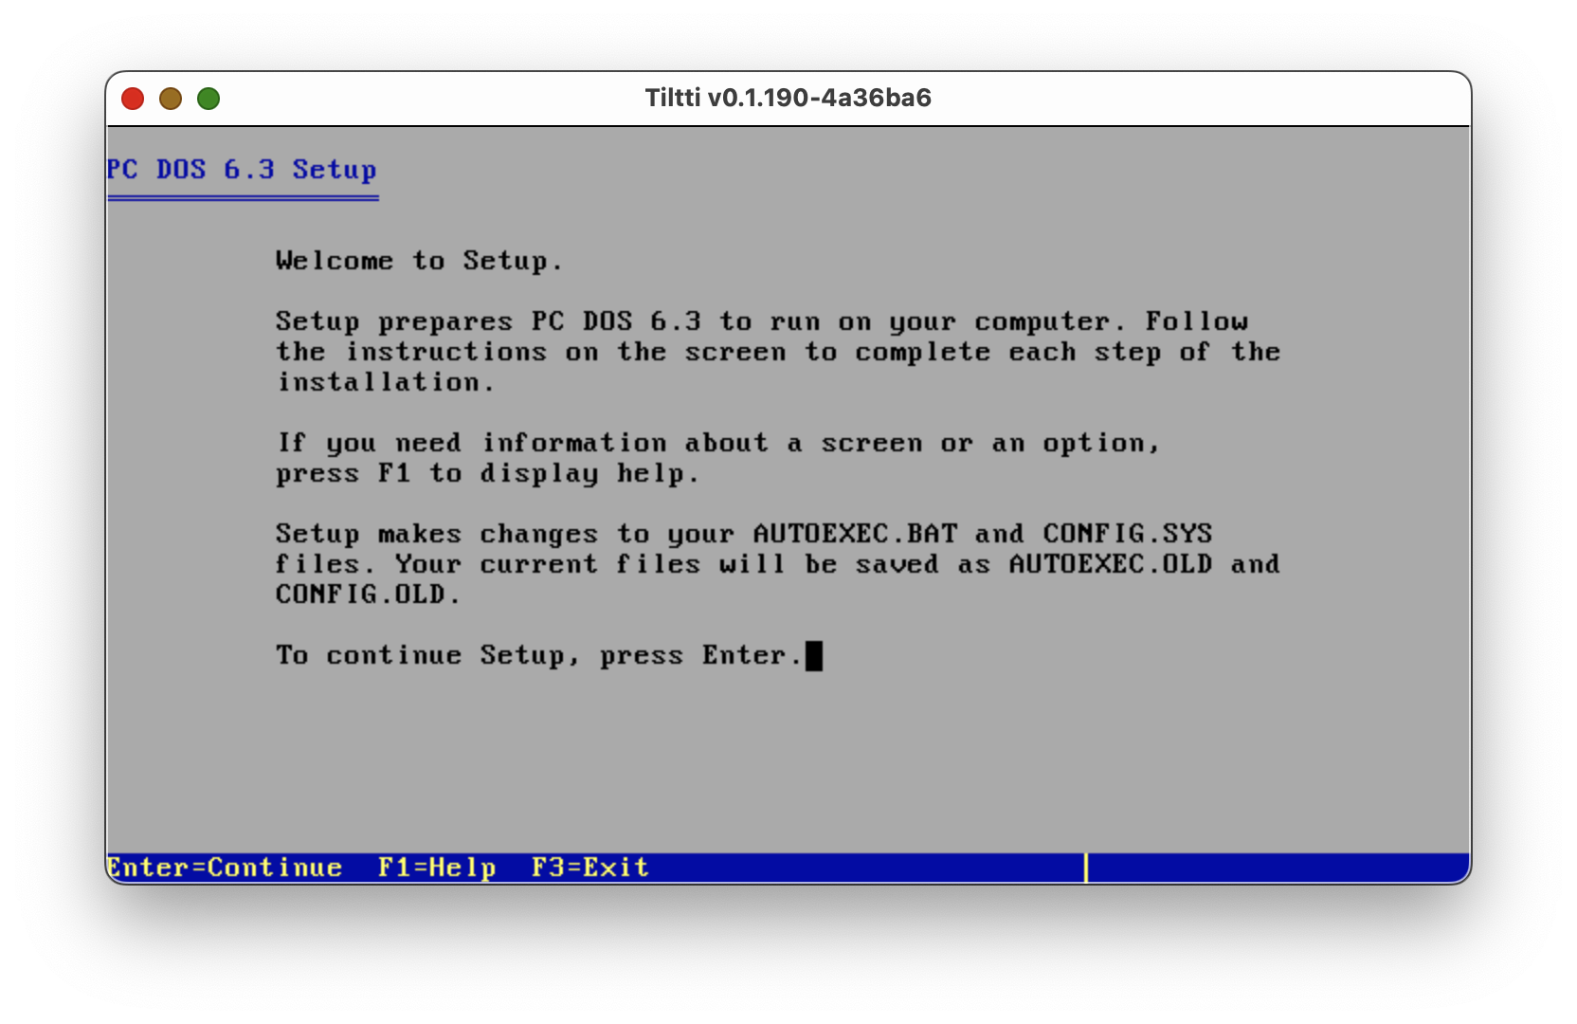Click the word 'installation.' in the paragraph
Image resolution: width=1577 pixels, height=1024 pixels.
point(385,382)
